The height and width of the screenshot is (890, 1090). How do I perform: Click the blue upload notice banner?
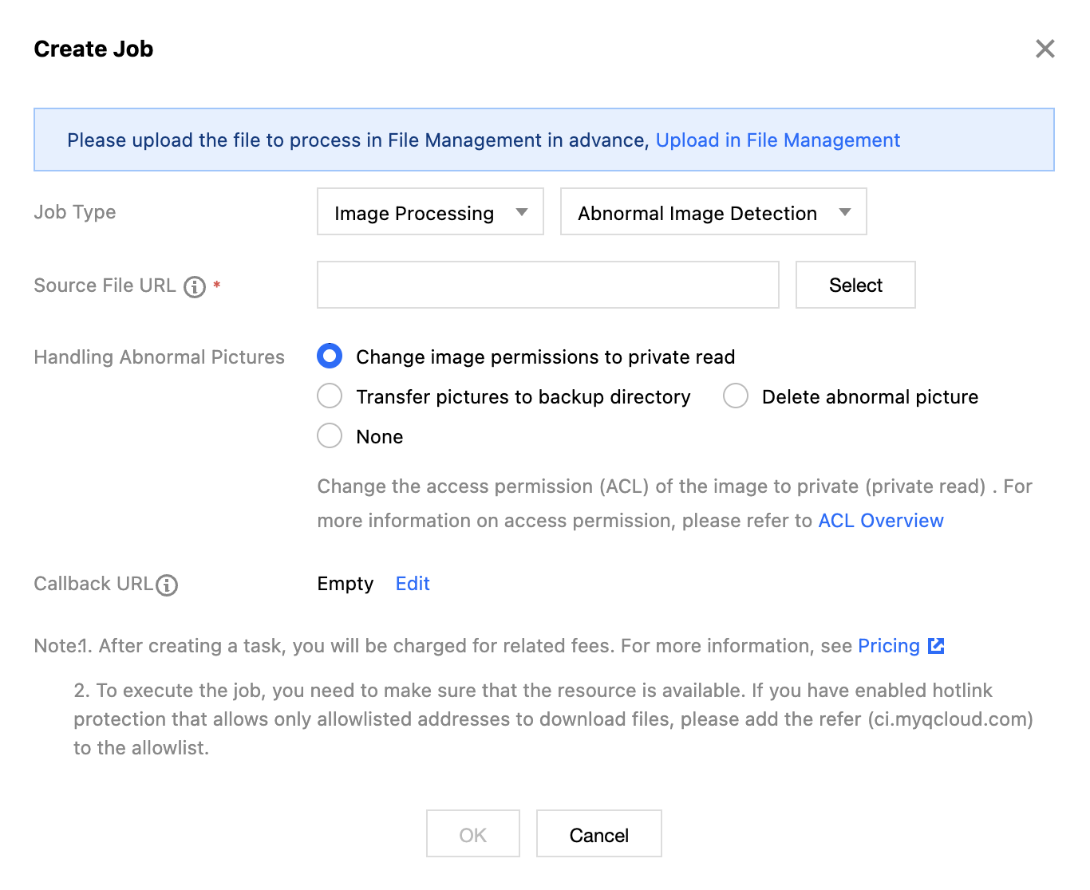(359, 140)
